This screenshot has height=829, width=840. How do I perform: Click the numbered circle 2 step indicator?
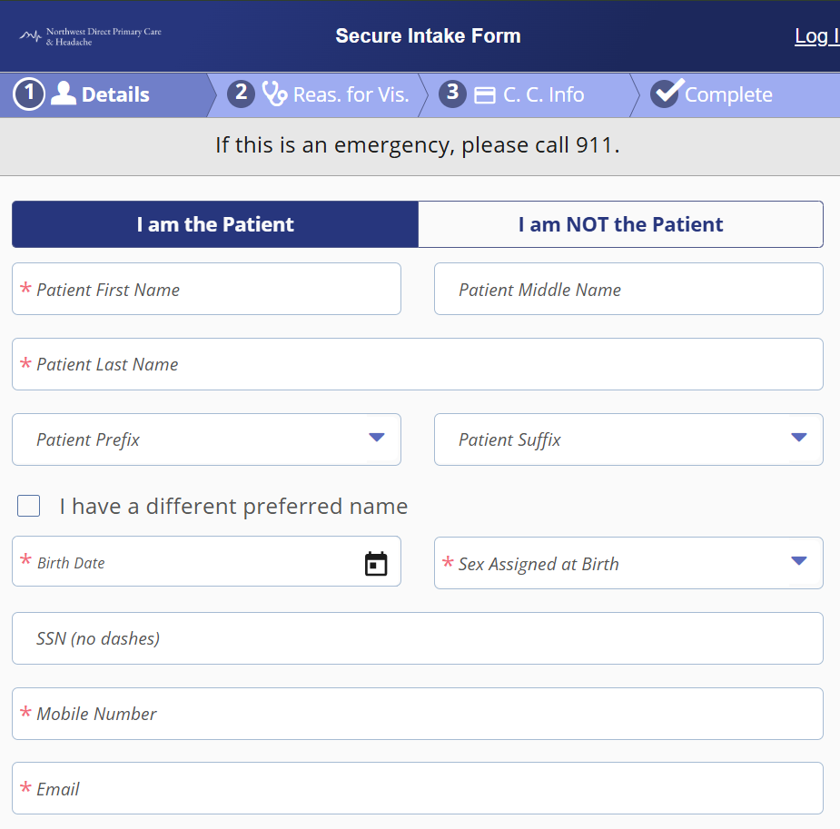pos(241,94)
